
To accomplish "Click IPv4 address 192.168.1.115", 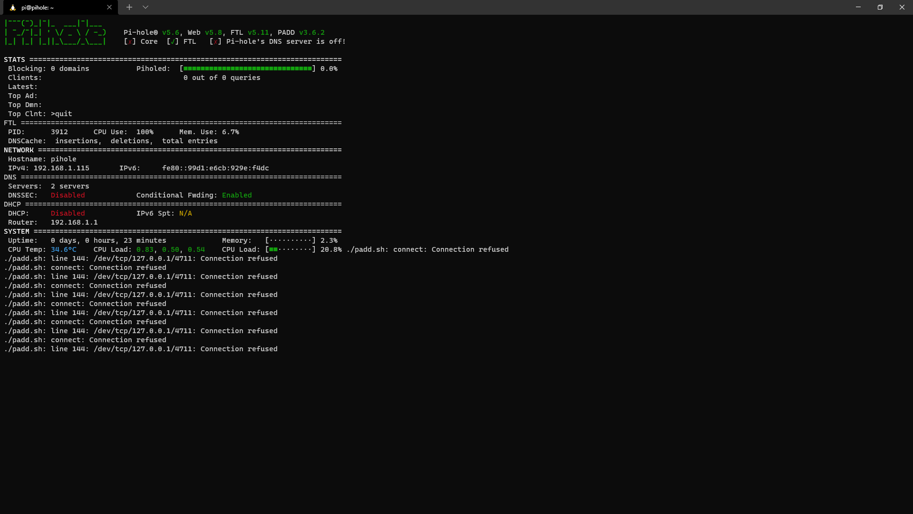I will [x=61, y=168].
